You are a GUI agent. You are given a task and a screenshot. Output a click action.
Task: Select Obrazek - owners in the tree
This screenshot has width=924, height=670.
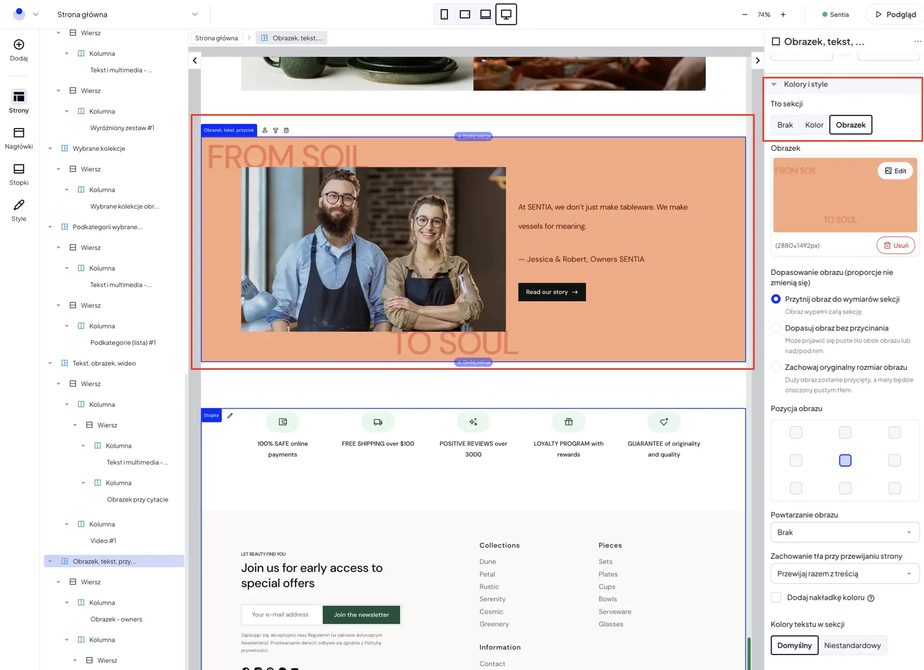(116, 619)
